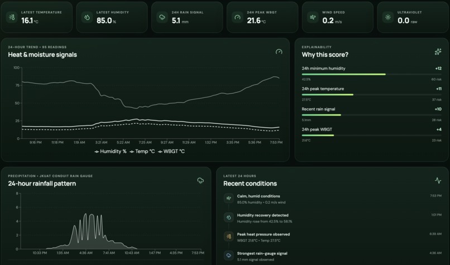Click the Why this score? heading

click(325, 55)
